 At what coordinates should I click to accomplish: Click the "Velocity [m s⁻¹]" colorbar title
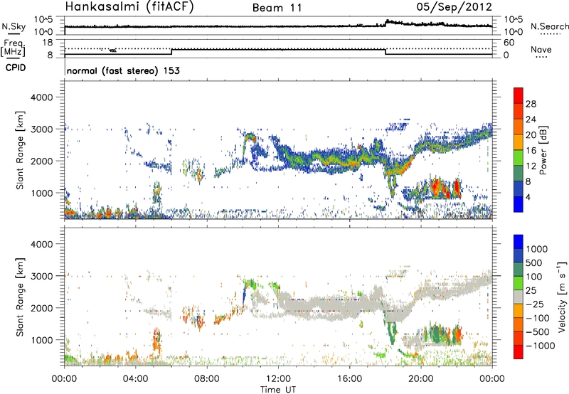coord(562,297)
